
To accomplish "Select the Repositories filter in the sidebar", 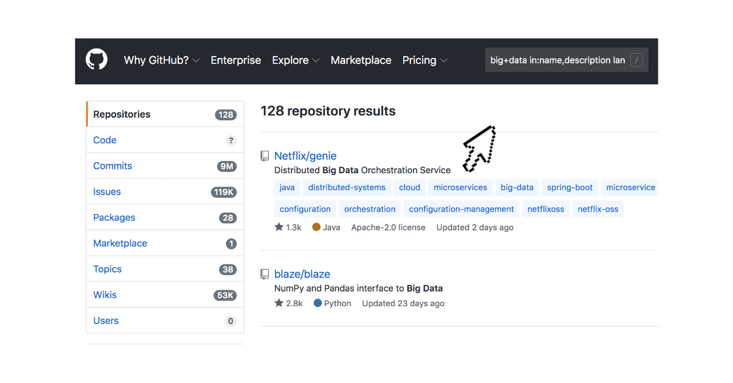I will tap(165, 114).
